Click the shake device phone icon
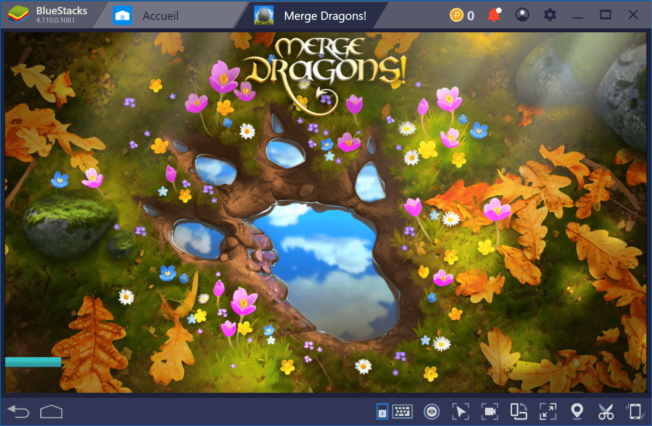The image size is (652, 426). click(x=635, y=411)
